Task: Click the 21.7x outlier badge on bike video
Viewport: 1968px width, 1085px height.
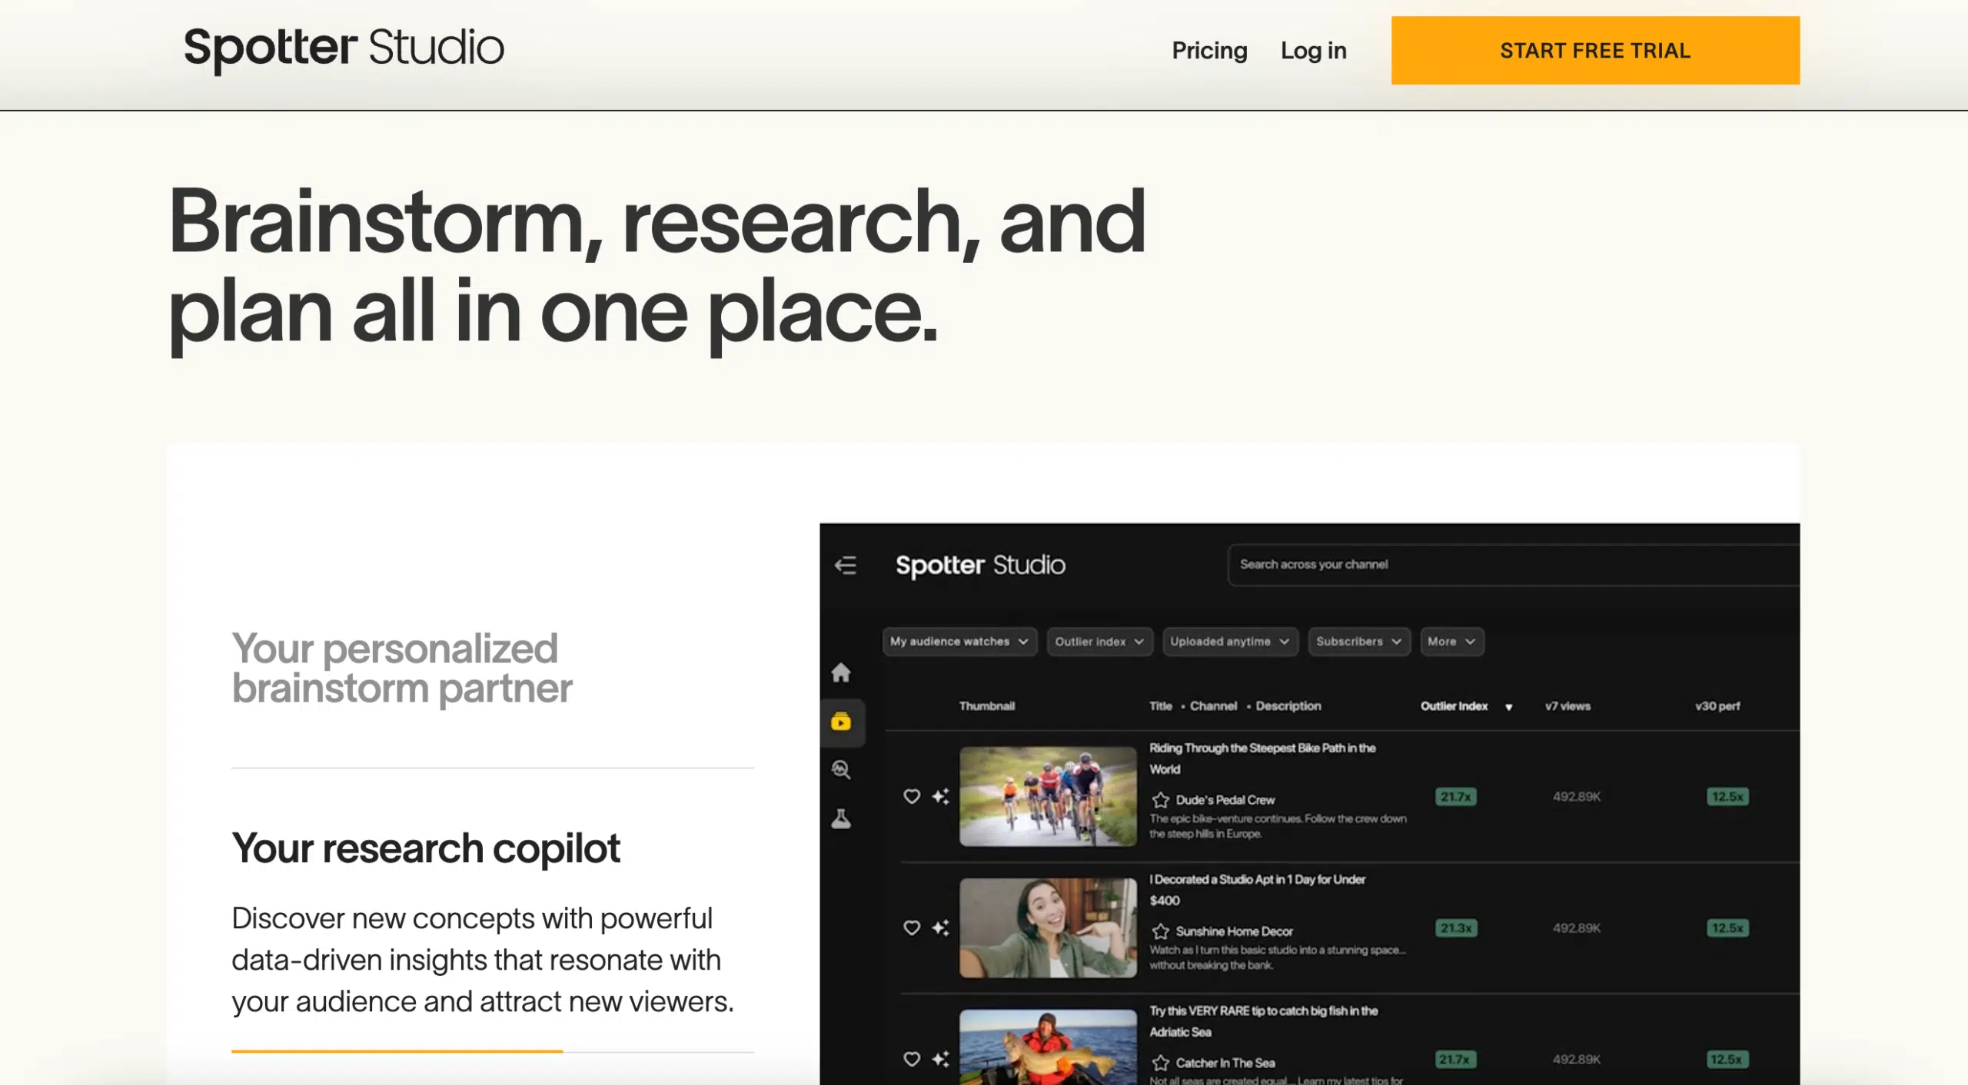Action: click(x=1455, y=797)
